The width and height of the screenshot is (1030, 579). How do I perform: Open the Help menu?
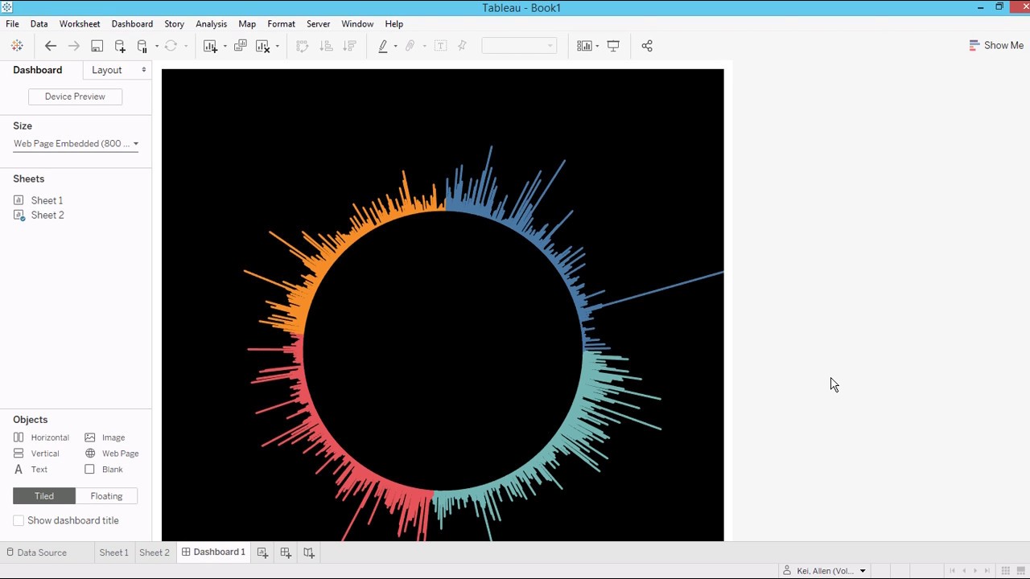coord(393,24)
